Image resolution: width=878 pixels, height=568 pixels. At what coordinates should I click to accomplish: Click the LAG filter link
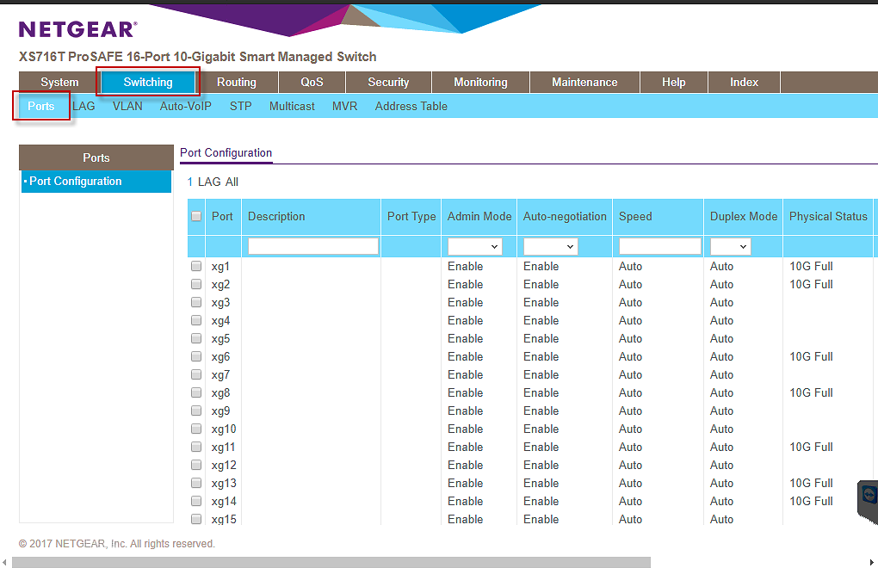pos(209,182)
